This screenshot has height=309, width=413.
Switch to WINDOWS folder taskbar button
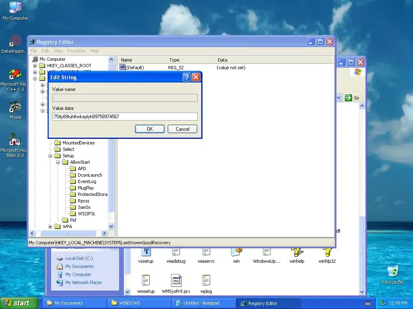(x=139, y=303)
